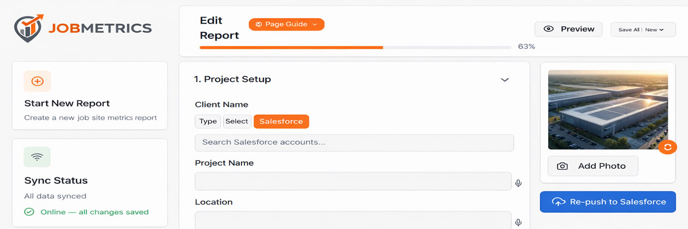Click the Preview button
The height and width of the screenshot is (229, 688).
568,29
